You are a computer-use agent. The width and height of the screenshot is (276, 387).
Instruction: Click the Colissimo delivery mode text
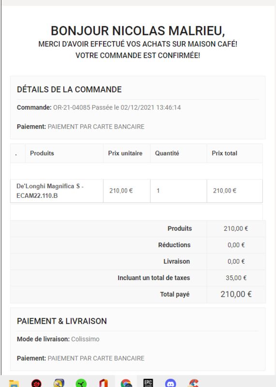[x=86, y=339]
